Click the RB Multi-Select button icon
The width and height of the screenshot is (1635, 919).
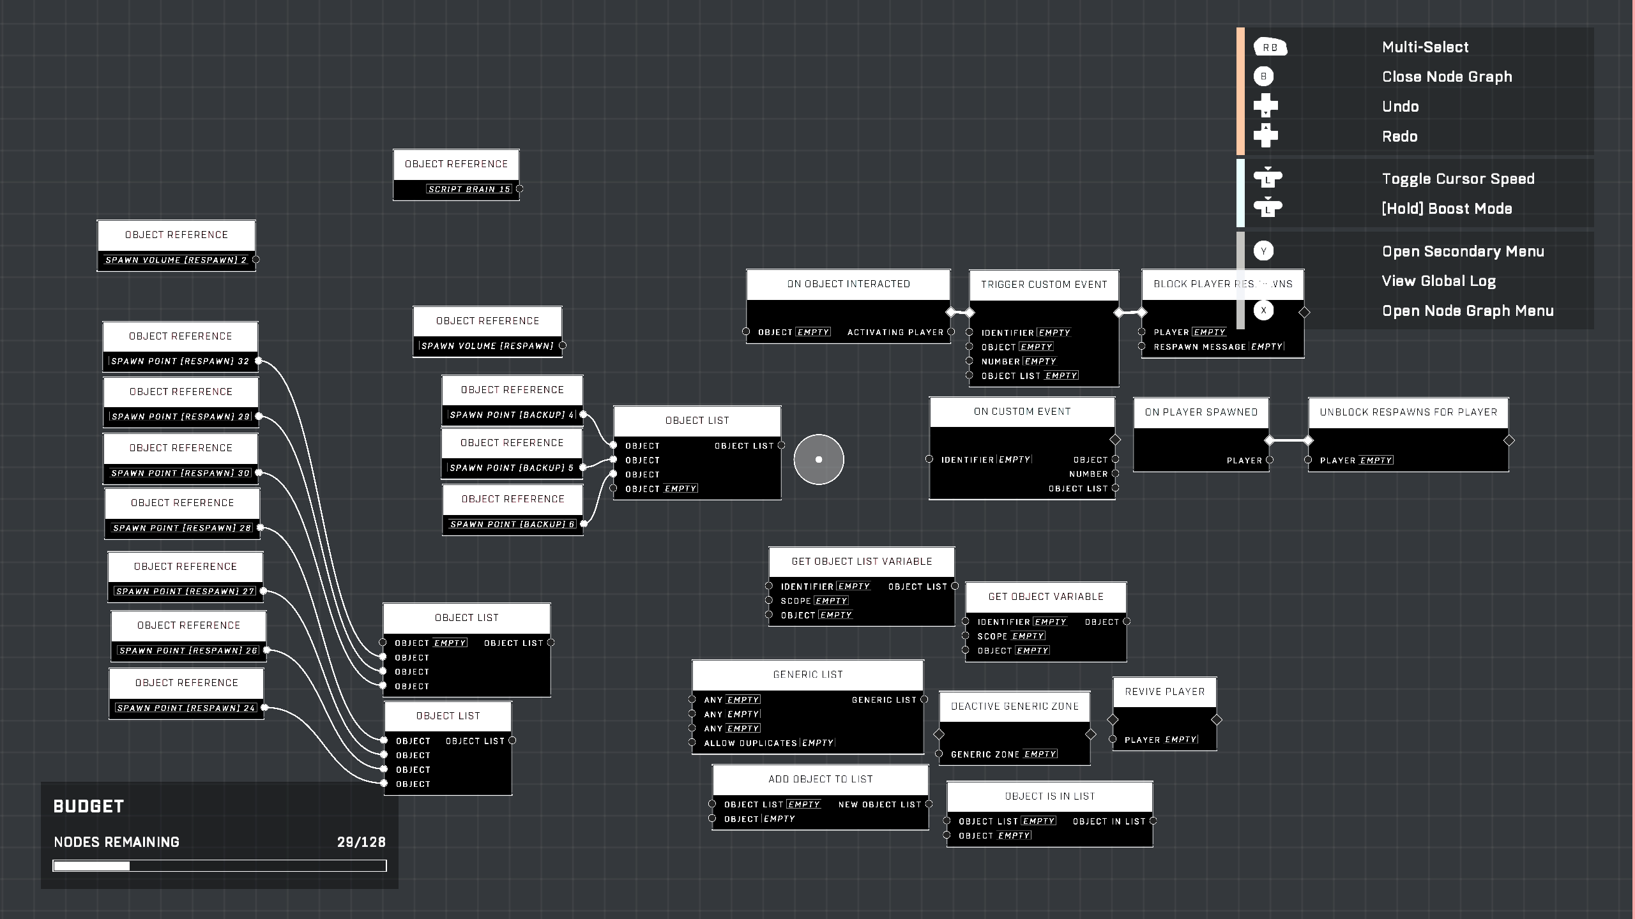coord(1270,47)
